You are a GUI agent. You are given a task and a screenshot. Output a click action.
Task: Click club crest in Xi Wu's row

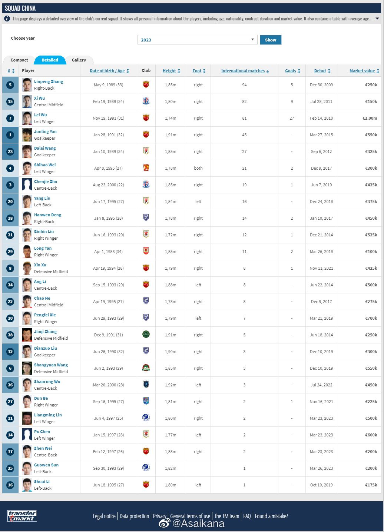pos(146,101)
